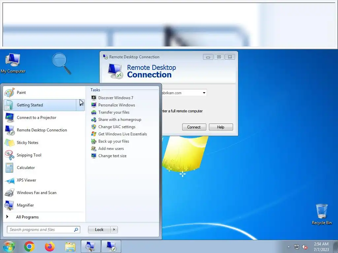The height and width of the screenshot is (253, 338).
Task: Open Add new users task
Action: click(108, 149)
